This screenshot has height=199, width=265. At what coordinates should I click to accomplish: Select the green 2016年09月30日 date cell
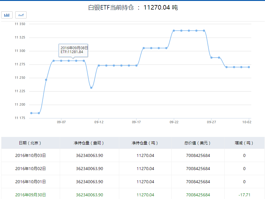pyautogui.click(x=30, y=195)
